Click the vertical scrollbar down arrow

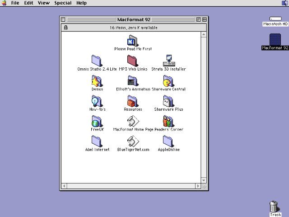204,180
